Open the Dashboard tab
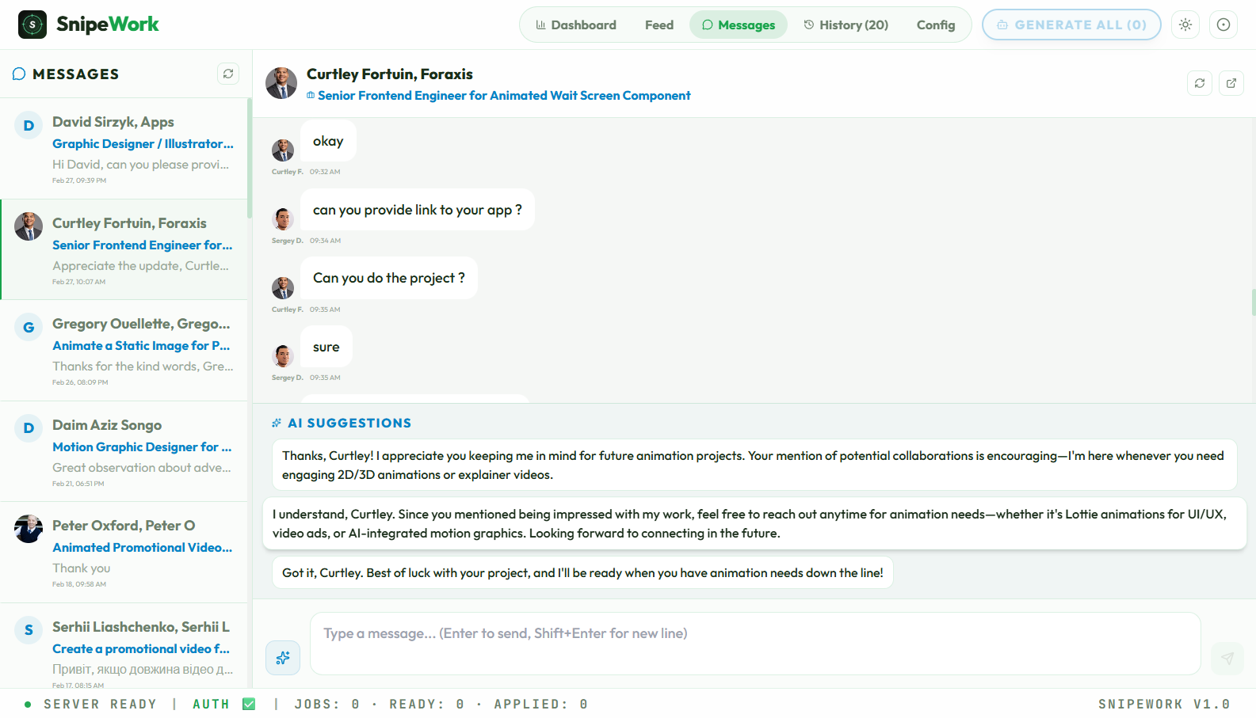The height and width of the screenshot is (718, 1256). 576,25
